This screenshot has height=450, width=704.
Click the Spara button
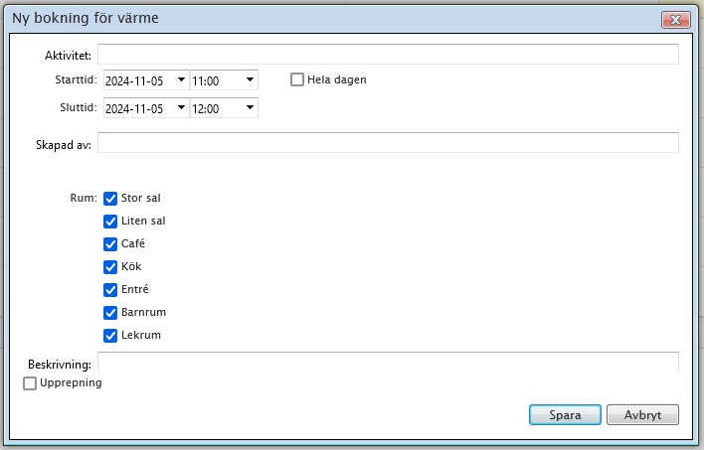tap(565, 414)
